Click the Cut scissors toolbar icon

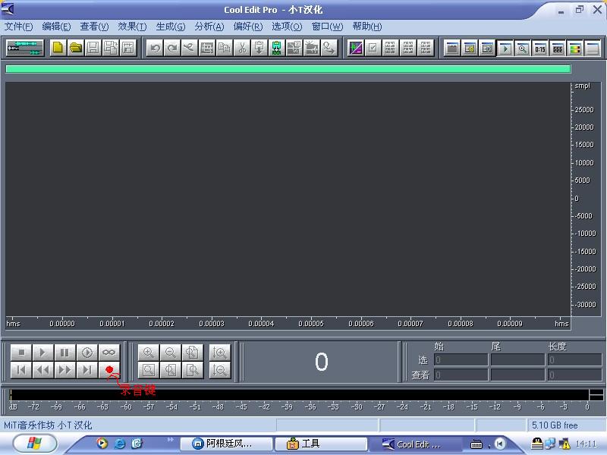pyautogui.click(x=242, y=48)
